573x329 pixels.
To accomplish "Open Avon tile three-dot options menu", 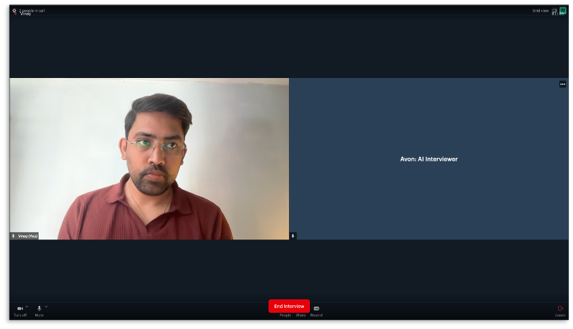I will [x=562, y=84].
